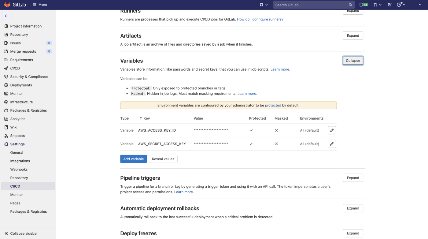Click the Snippets scissors icon
The width and height of the screenshot is (428, 239).
pyautogui.click(x=6, y=136)
